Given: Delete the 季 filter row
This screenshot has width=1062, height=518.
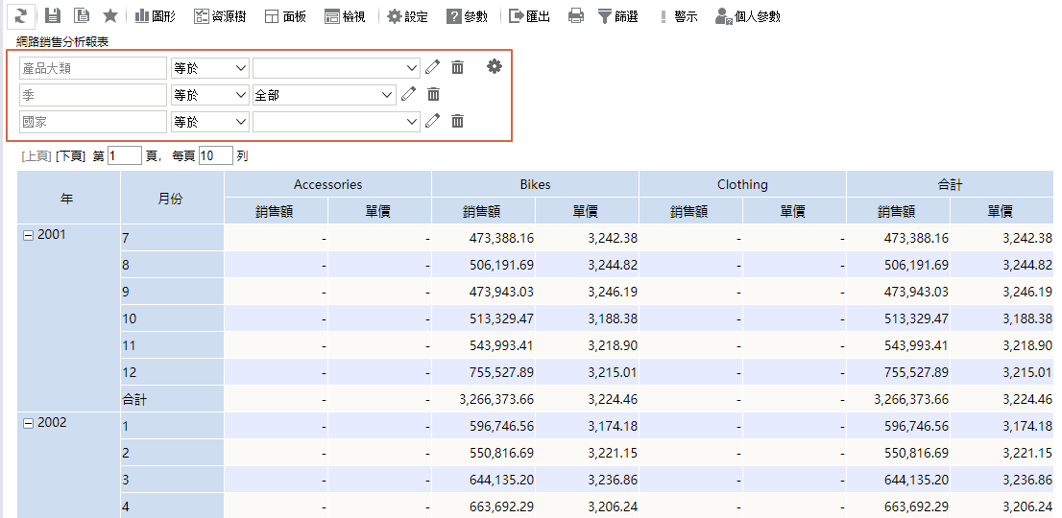Looking at the screenshot, I should coord(434,94).
